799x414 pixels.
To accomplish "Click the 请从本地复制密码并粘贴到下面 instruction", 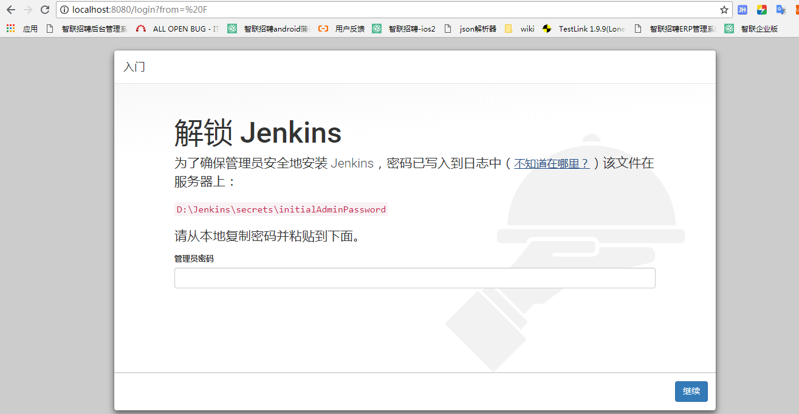I will click(x=267, y=236).
